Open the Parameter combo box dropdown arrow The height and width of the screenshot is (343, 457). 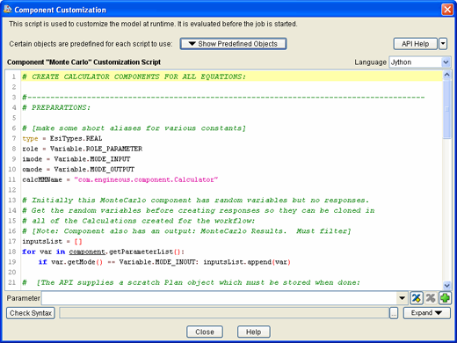(x=402, y=298)
